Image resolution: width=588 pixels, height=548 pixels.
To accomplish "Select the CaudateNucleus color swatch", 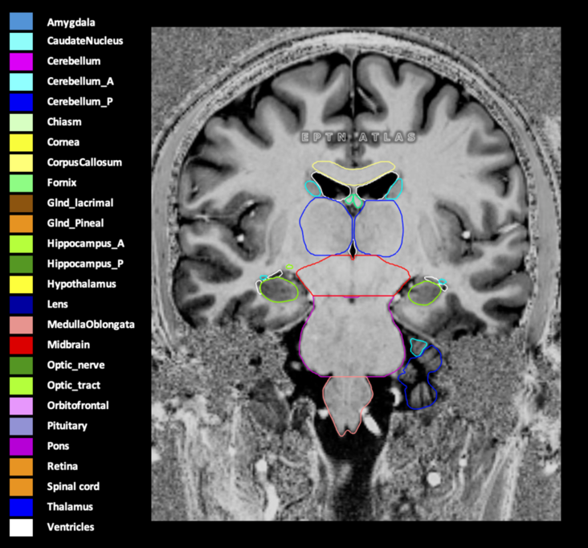I will point(21,42).
